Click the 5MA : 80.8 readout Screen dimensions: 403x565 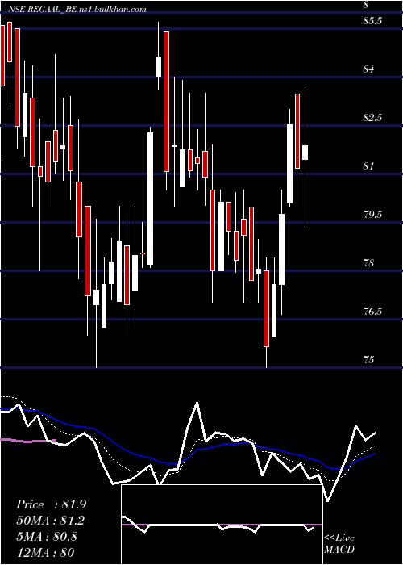pyautogui.click(x=47, y=537)
